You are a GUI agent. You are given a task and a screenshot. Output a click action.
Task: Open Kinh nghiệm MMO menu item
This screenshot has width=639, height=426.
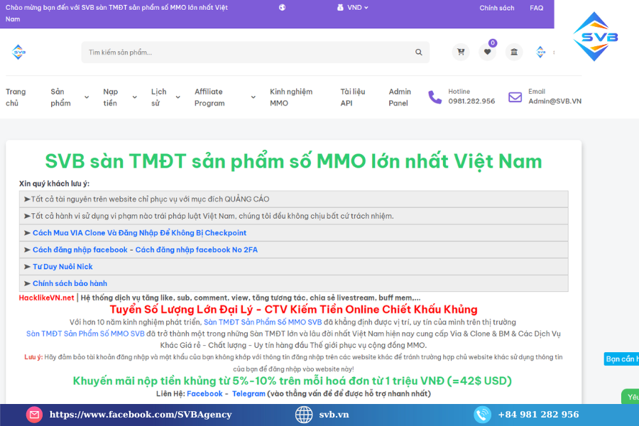(291, 97)
